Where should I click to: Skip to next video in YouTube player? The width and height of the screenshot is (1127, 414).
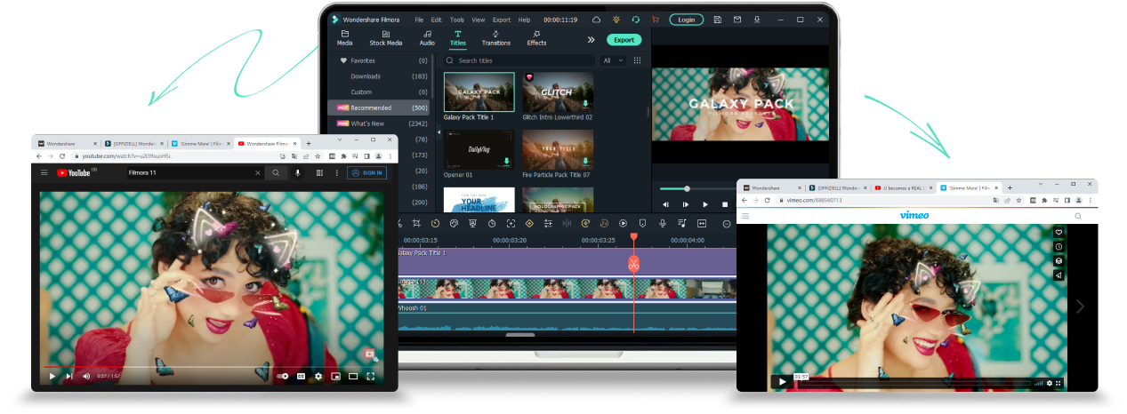pos(68,377)
